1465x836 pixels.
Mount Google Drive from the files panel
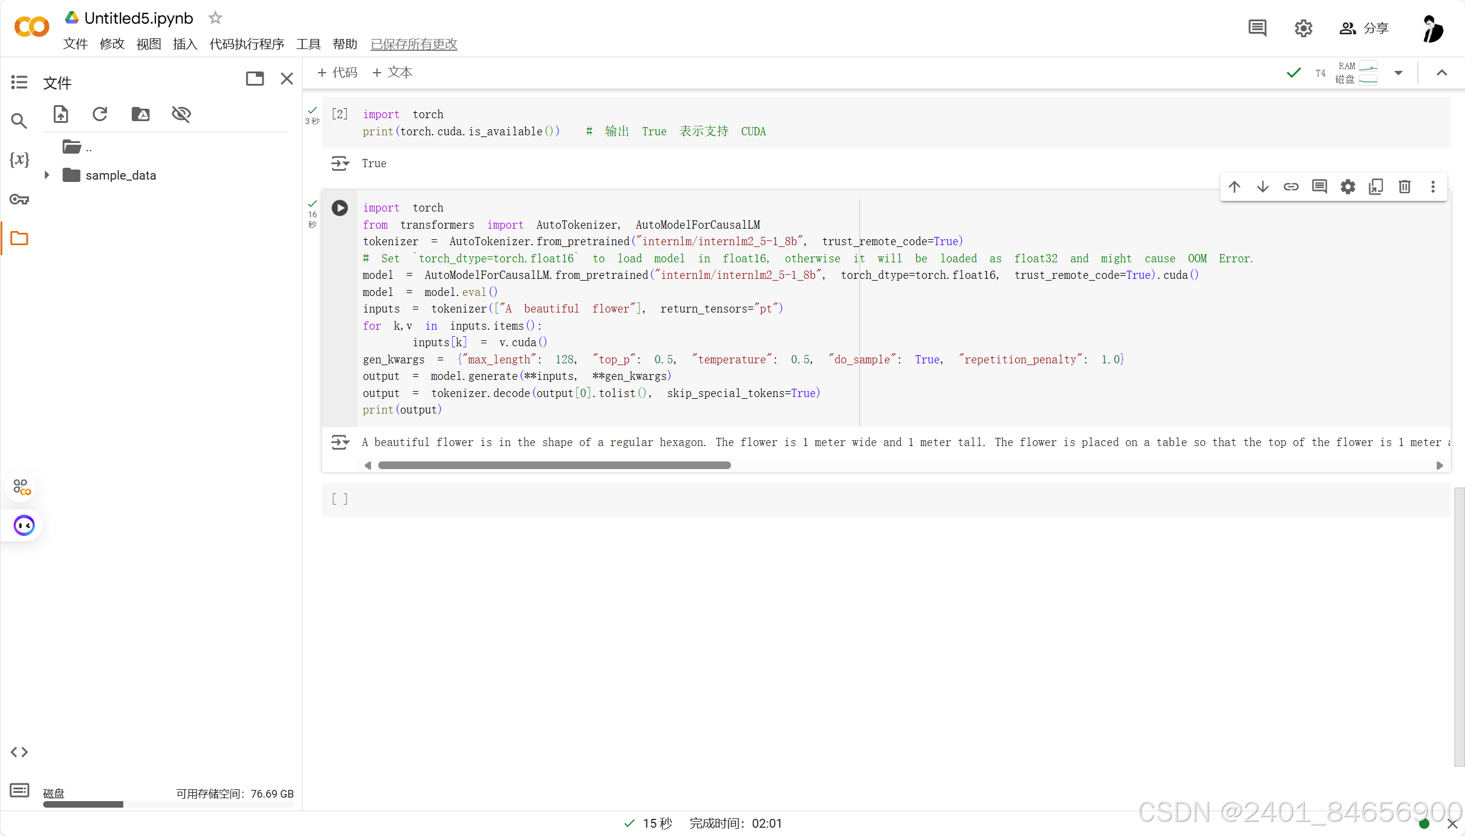tap(140, 114)
